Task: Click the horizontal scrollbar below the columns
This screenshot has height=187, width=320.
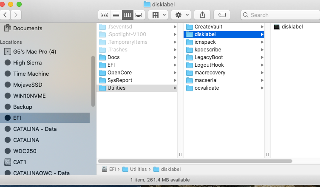Action: tap(195, 161)
